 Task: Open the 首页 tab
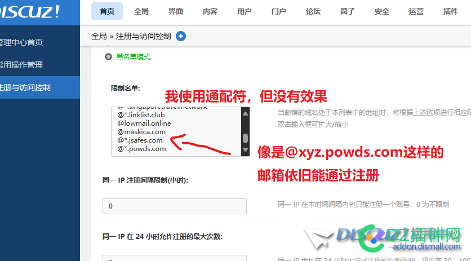coord(107,11)
